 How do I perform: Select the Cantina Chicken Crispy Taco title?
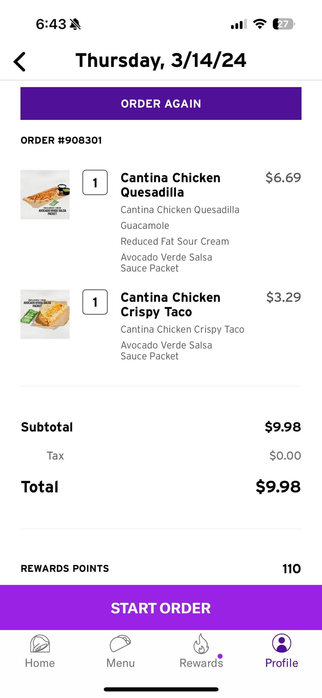pos(171,304)
